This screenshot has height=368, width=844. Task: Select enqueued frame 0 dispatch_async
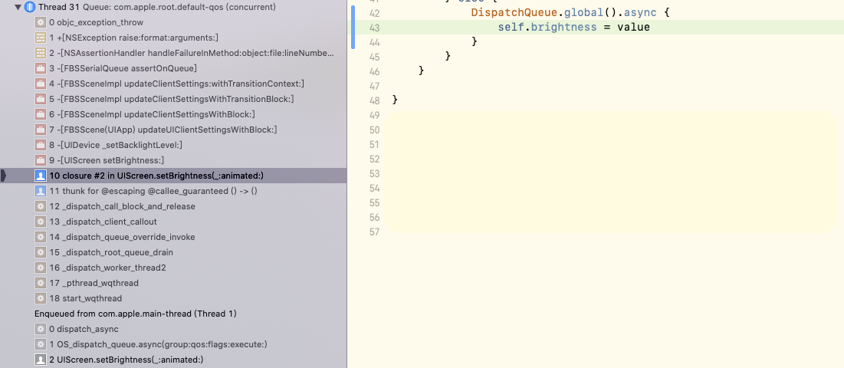click(x=173, y=329)
